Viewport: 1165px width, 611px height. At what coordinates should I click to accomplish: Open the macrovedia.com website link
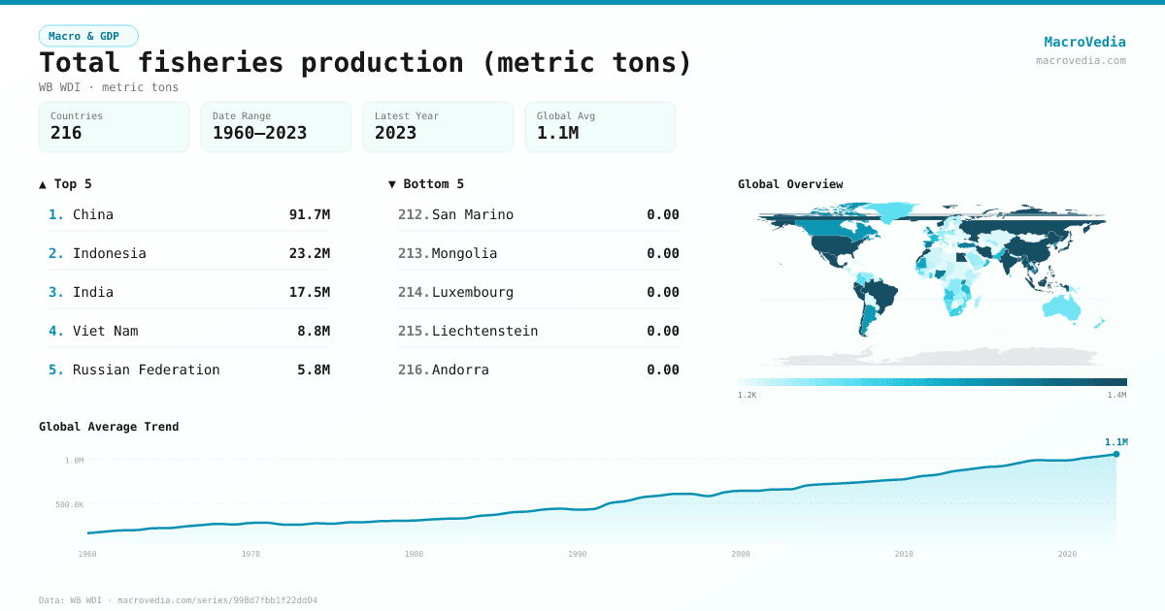tap(1080, 60)
